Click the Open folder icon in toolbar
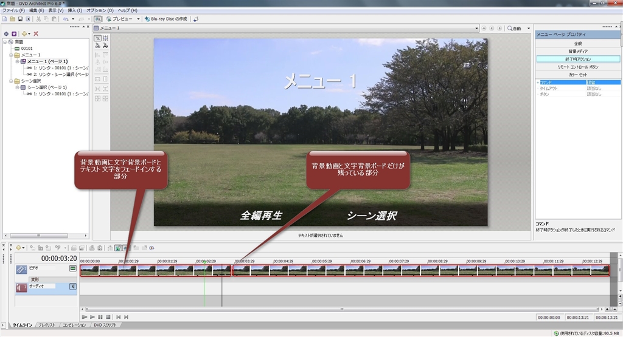Screen dimensions: 623x337 click(12, 19)
